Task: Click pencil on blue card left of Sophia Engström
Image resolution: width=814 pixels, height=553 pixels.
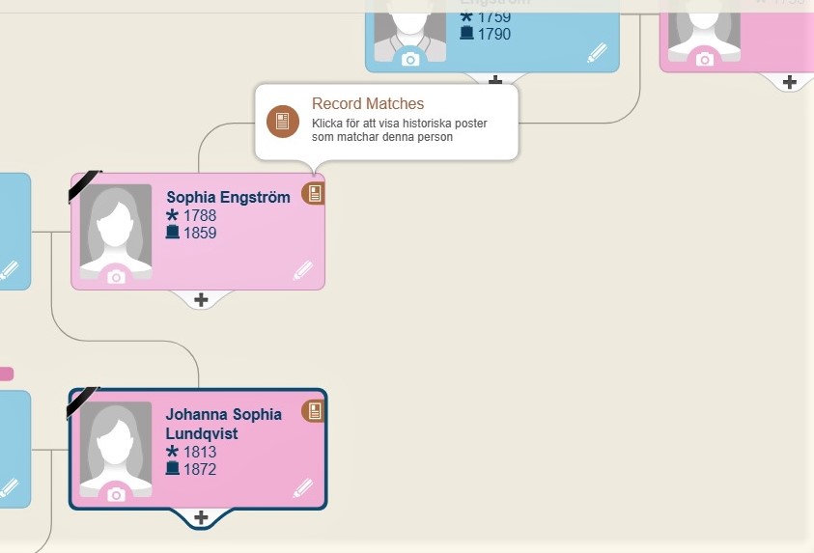Action: pos(9,270)
